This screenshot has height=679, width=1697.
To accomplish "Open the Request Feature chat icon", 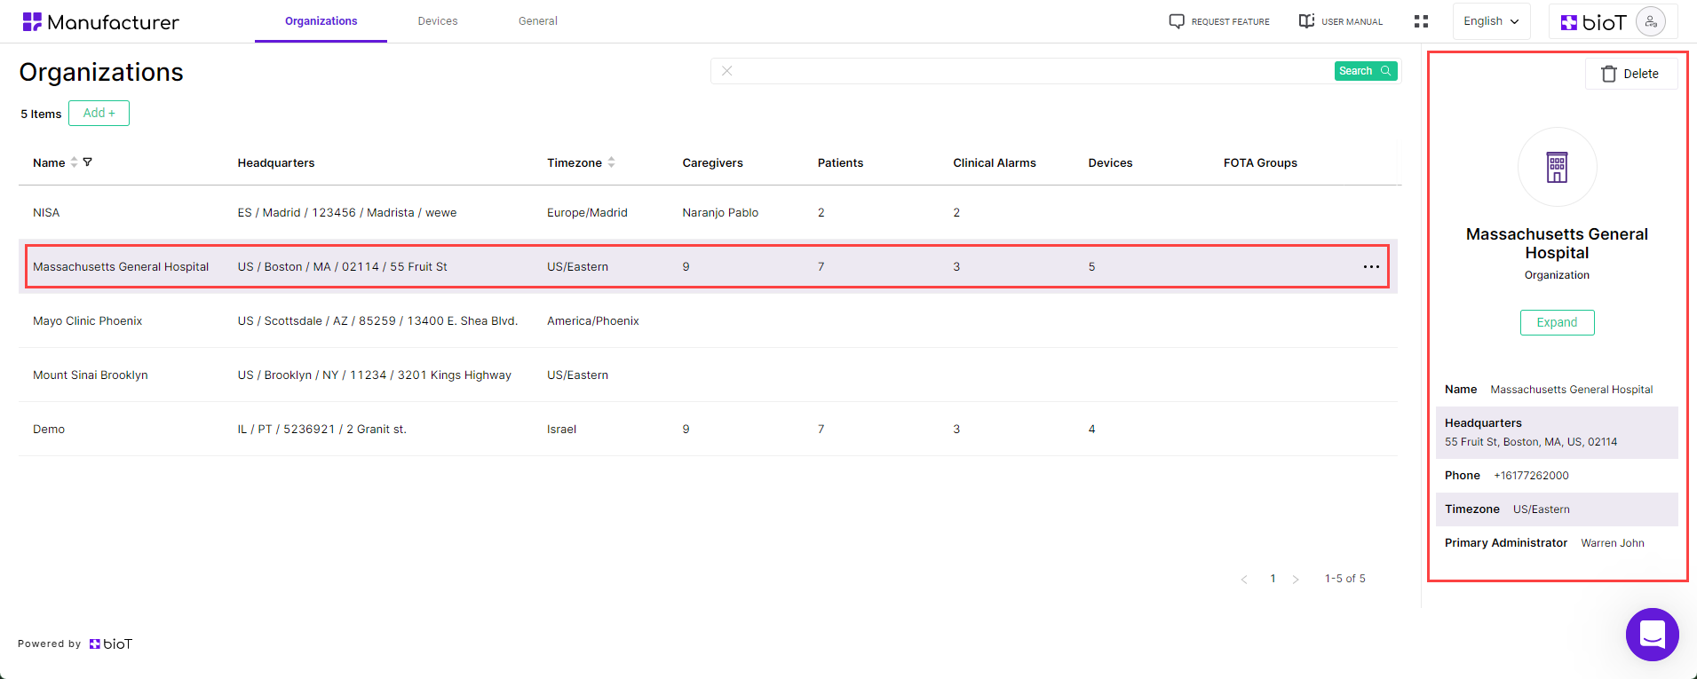I will [x=1177, y=21].
